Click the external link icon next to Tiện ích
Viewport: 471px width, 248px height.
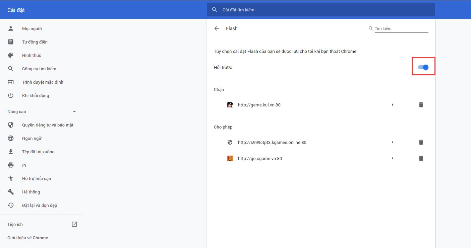click(x=74, y=224)
